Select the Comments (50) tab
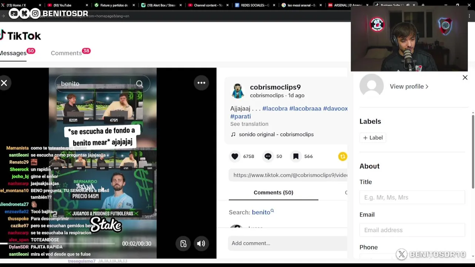Image resolution: width=475 pixels, height=267 pixels. (273, 192)
